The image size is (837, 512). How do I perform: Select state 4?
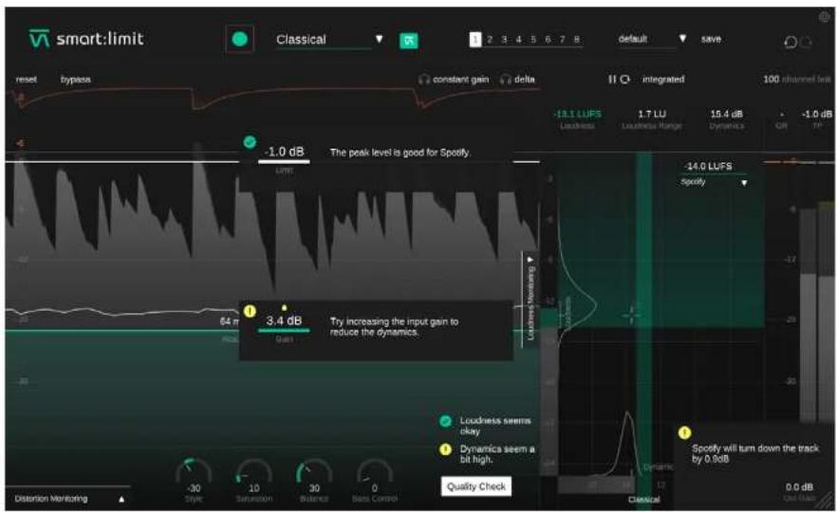pyautogui.click(x=518, y=40)
